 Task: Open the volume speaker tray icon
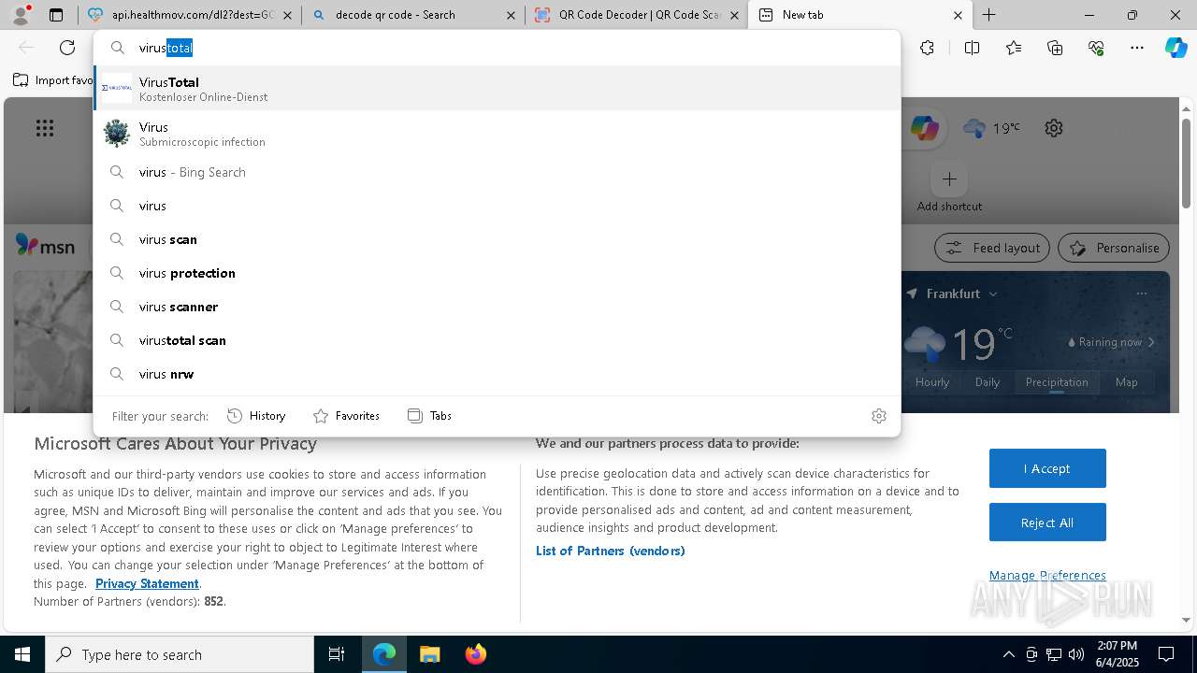click(x=1076, y=654)
